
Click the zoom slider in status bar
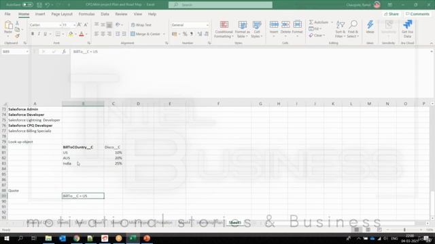404,230
